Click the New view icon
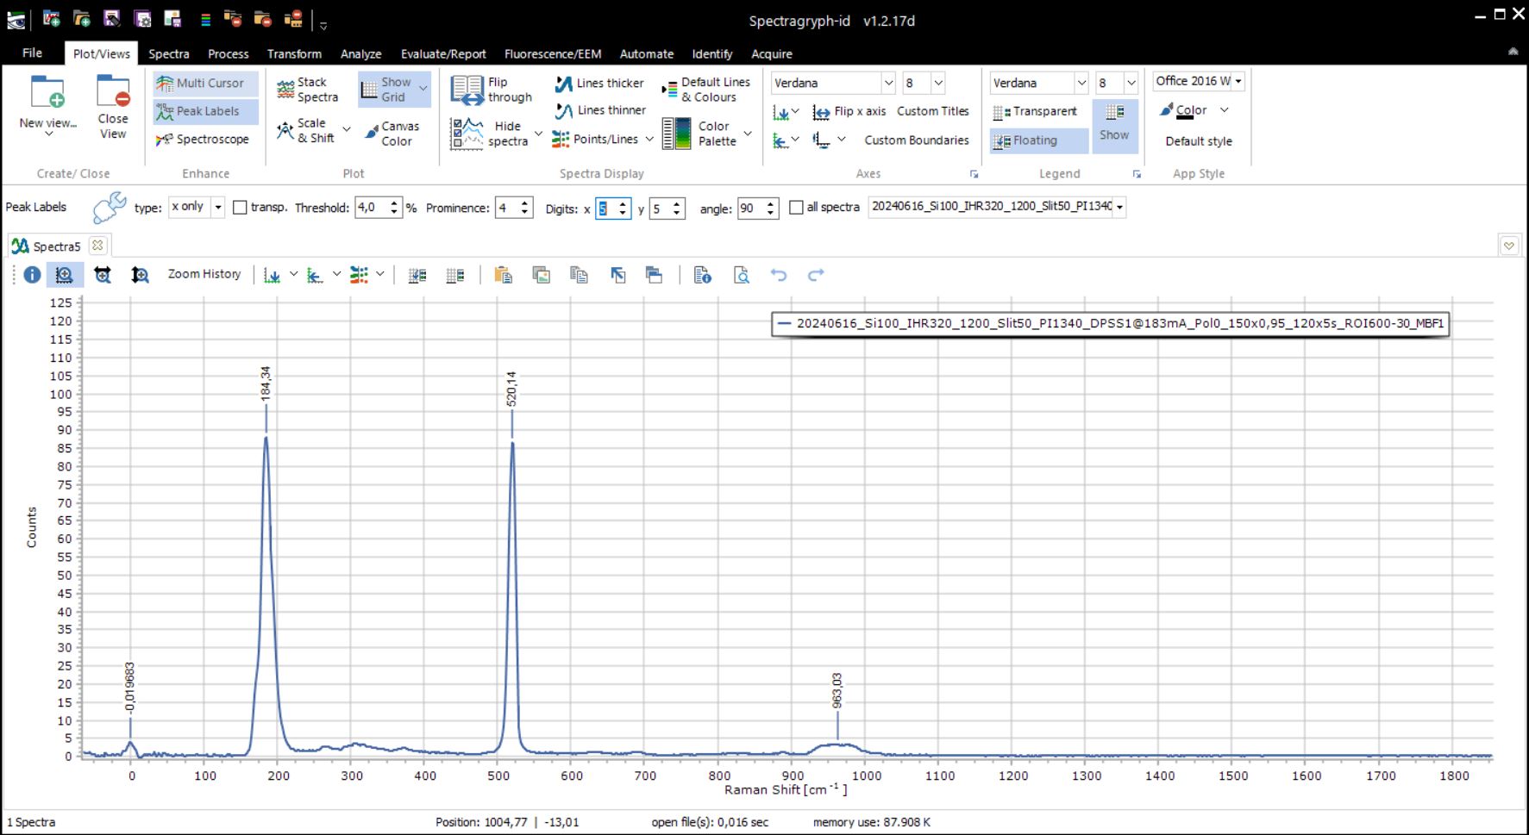Screen dimensions: 1529x835 [x=47, y=92]
